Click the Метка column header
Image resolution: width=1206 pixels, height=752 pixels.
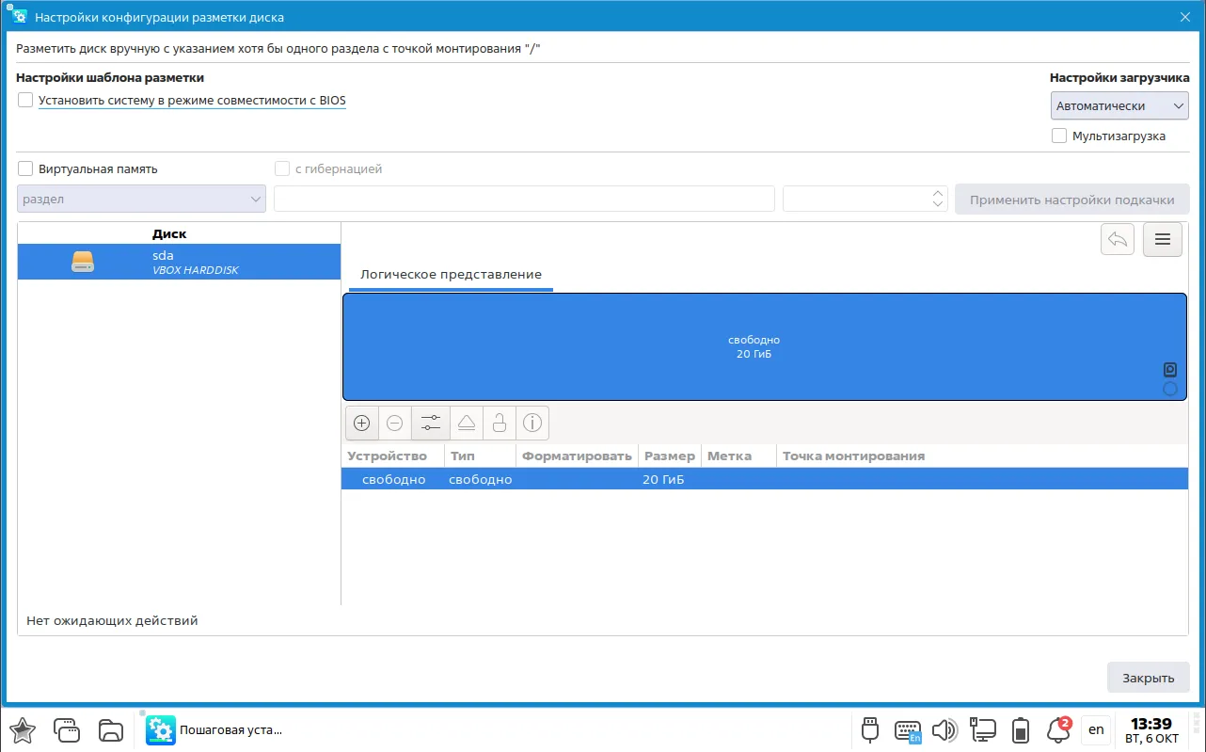[x=738, y=456]
